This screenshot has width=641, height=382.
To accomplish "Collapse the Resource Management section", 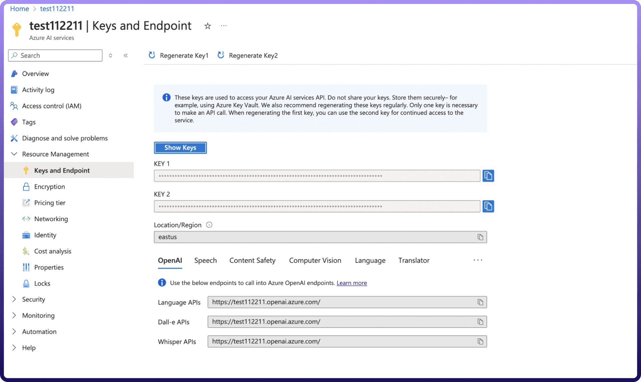I will (14, 154).
